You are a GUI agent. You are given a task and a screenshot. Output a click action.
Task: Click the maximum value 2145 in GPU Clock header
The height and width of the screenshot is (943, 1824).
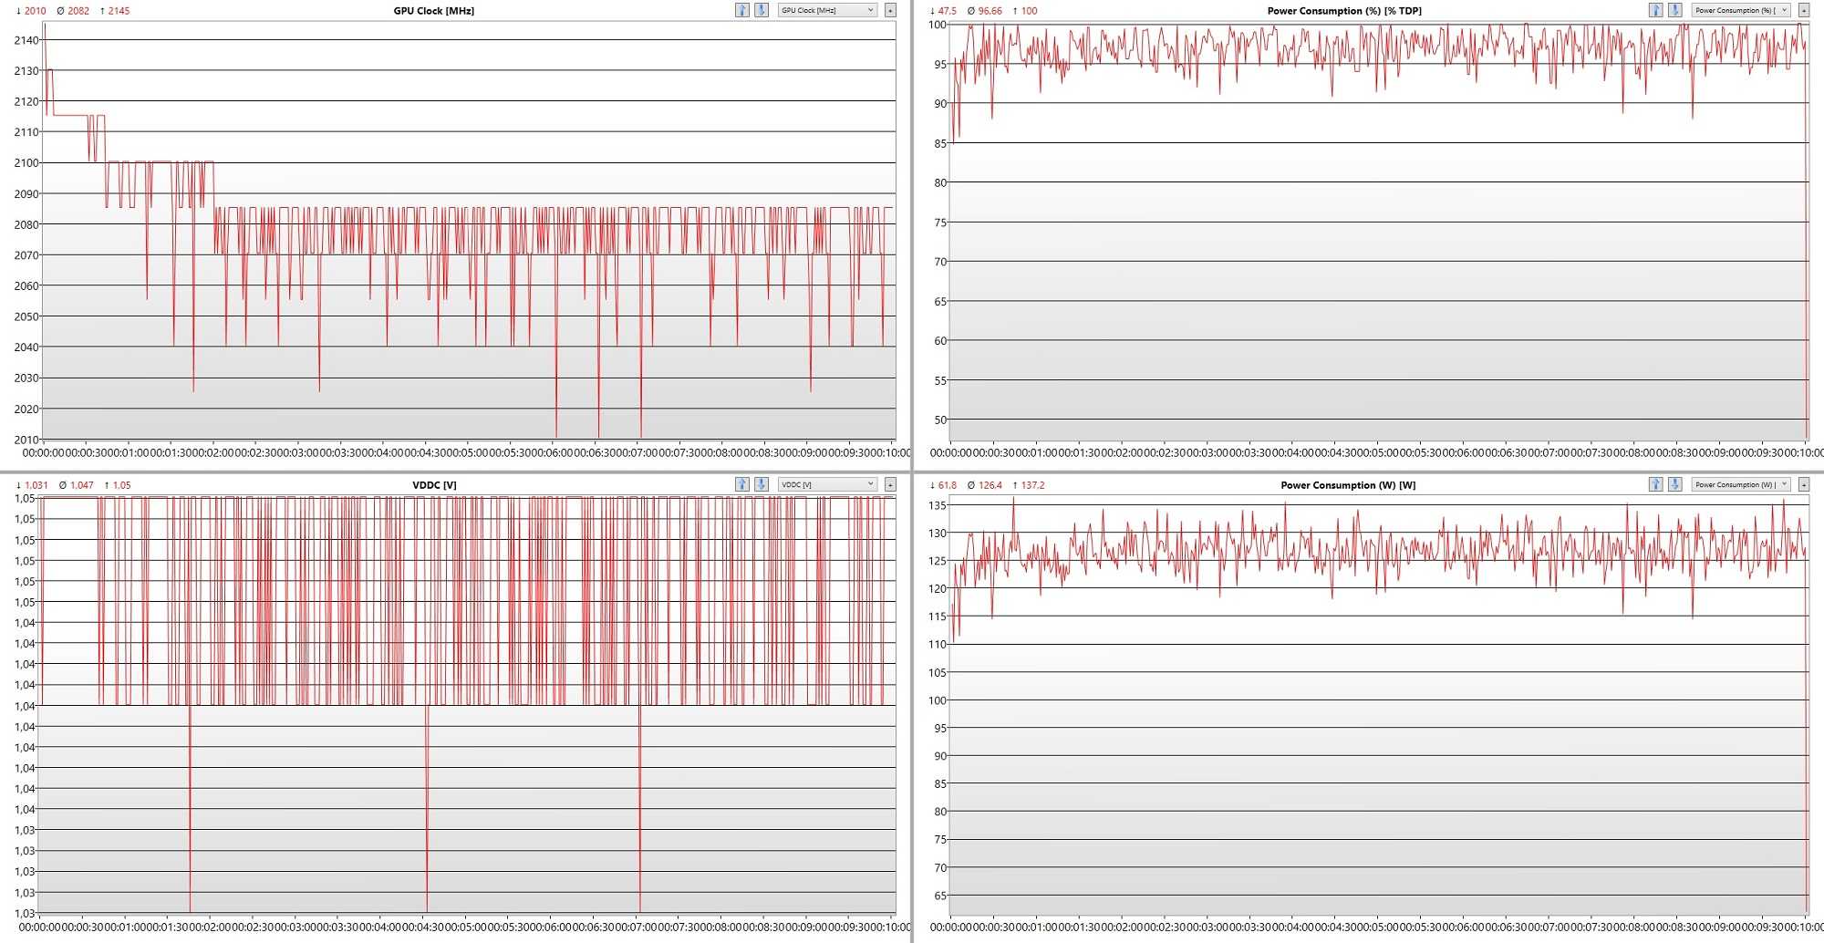click(x=119, y=11)
